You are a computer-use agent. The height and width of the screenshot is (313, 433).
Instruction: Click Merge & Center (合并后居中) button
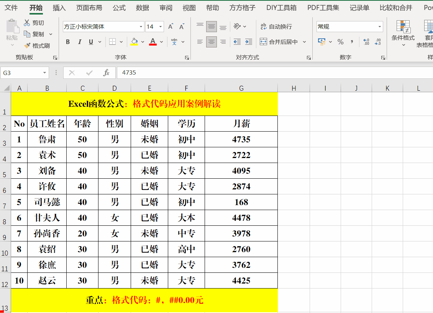click(279, 42)
